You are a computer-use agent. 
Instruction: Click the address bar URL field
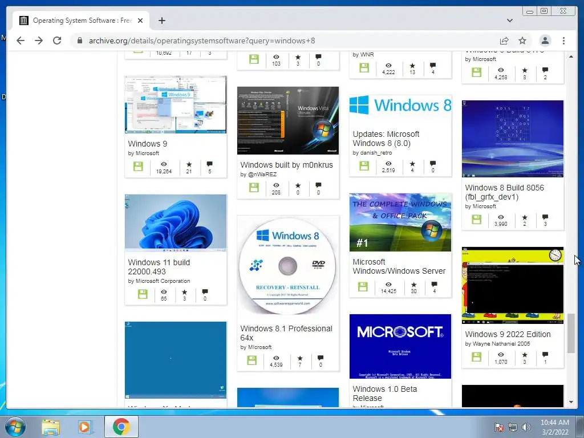283,40
